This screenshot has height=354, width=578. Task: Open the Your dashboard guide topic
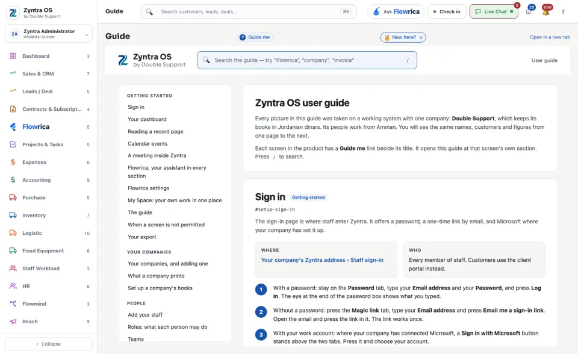point(147,119)
